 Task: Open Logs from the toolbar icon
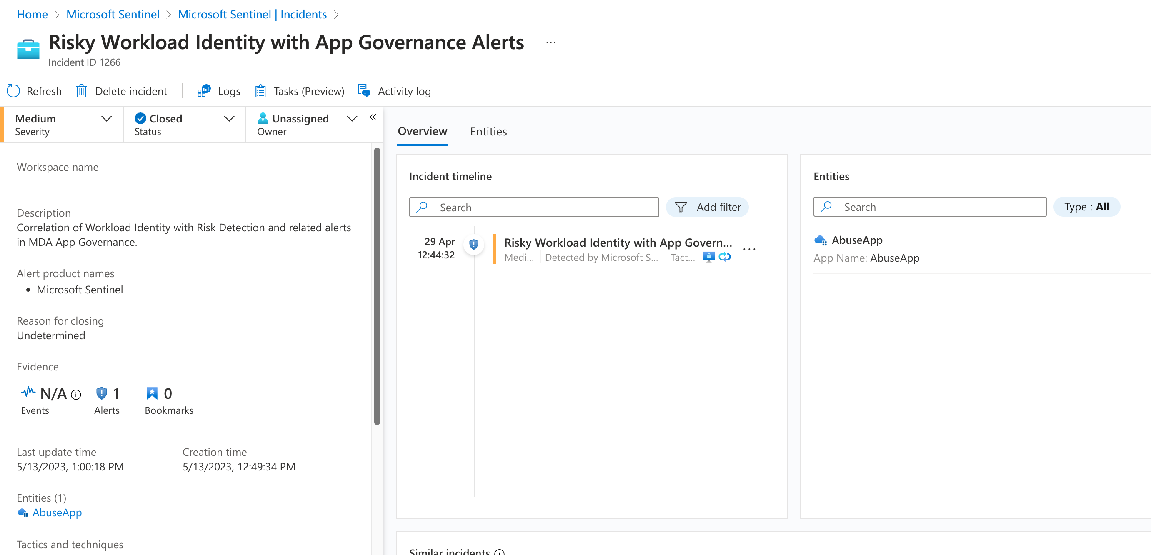click(204, 91)
